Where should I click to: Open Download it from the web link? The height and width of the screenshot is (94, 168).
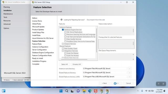(96, 20)
